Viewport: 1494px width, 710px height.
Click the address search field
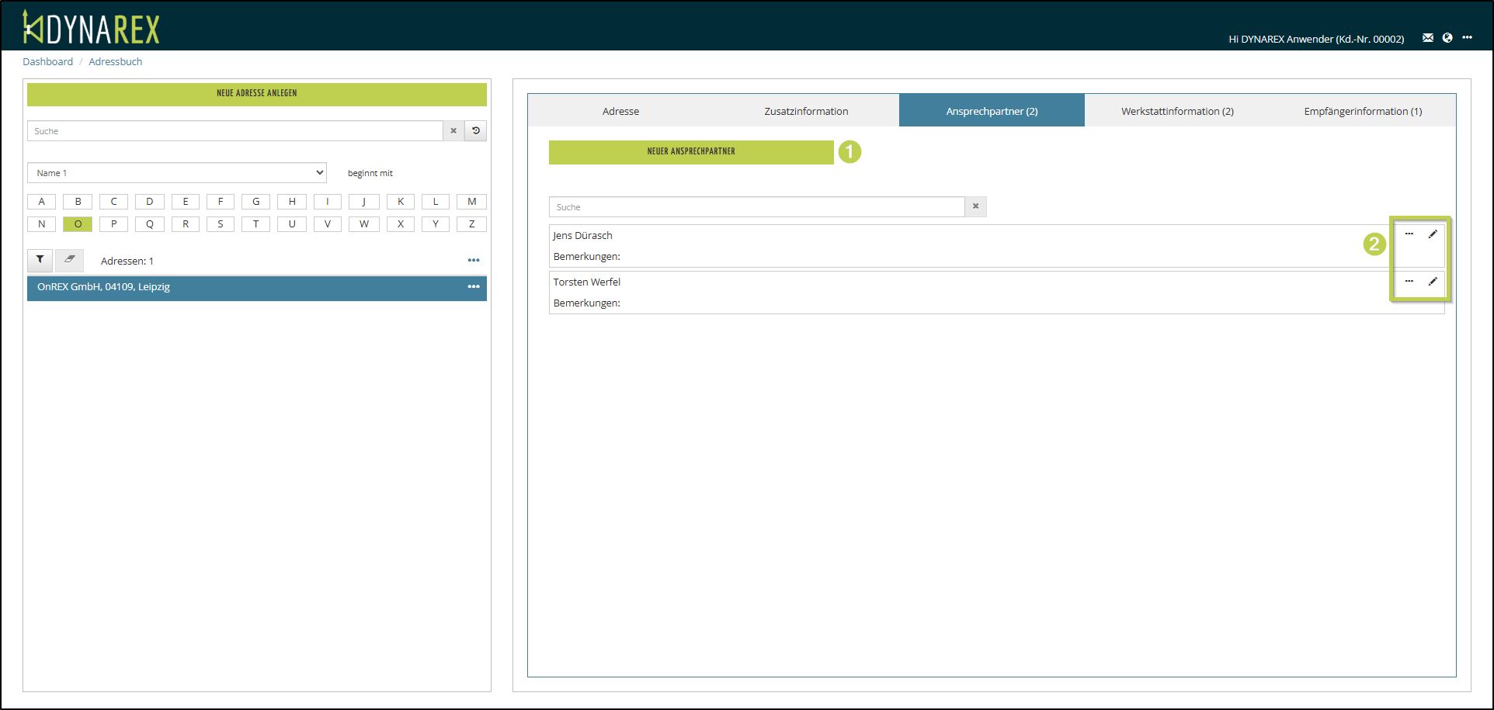click(235, 131)
